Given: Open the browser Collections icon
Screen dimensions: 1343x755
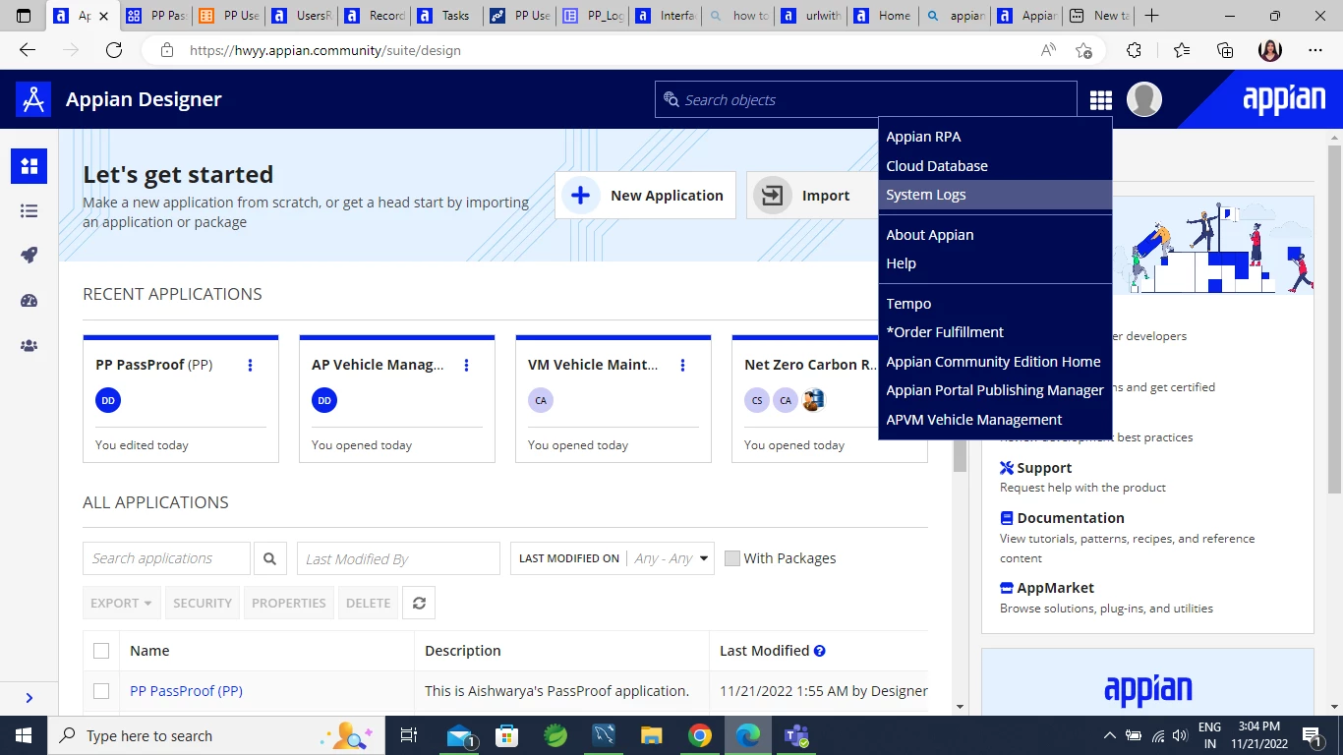Looking at the screenshot, I should coord(1225,50).
